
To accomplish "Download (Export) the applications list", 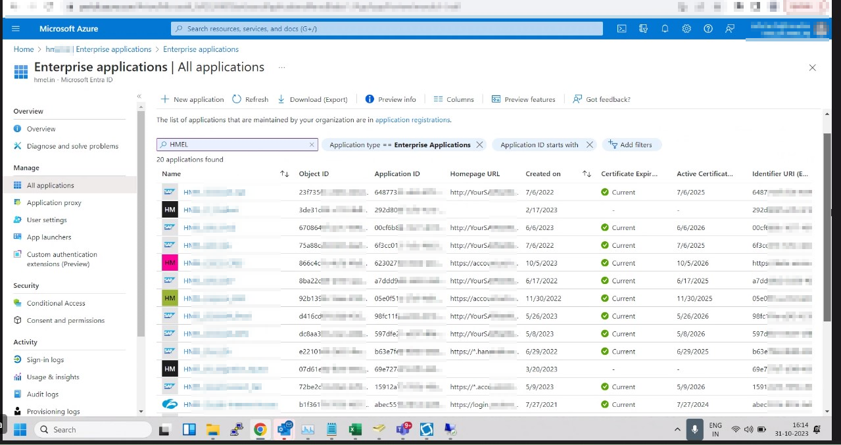I will point(312,99).
